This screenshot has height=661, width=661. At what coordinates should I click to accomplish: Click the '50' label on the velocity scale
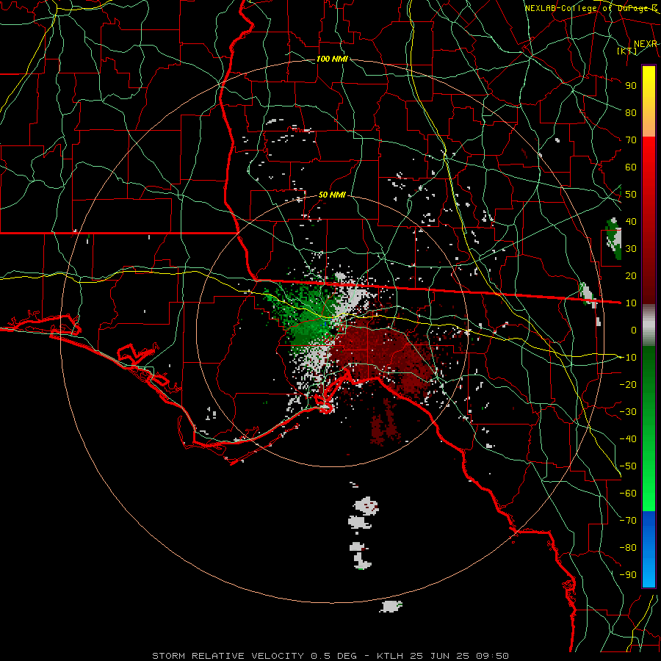point(631,195)
